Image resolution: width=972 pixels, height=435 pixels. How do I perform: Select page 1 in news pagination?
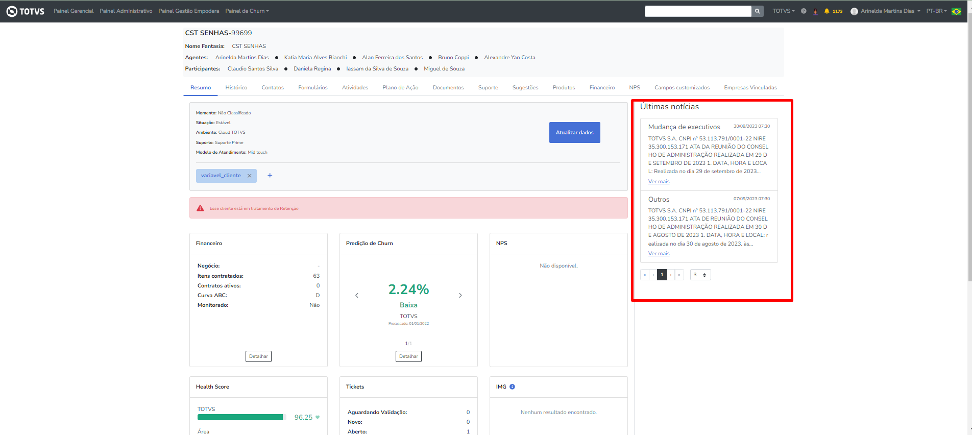[x=662, y=275]
